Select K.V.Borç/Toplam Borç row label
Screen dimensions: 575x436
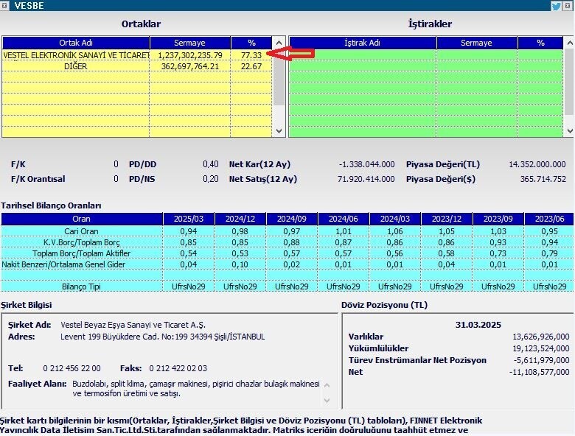[81, 242]
